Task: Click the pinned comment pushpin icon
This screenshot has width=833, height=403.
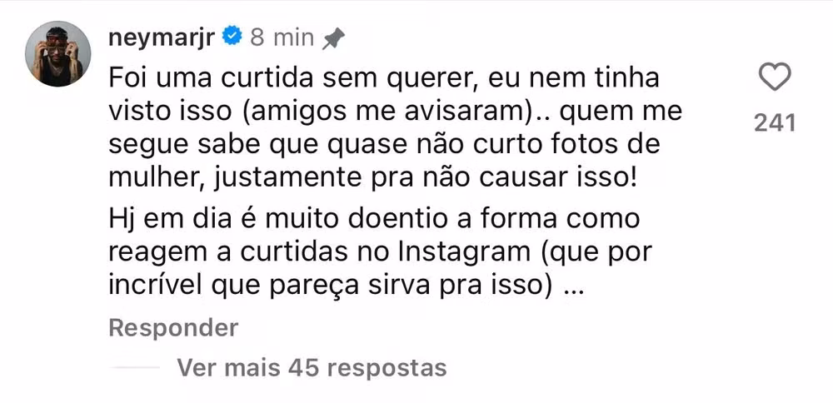Action: (333, 37)
